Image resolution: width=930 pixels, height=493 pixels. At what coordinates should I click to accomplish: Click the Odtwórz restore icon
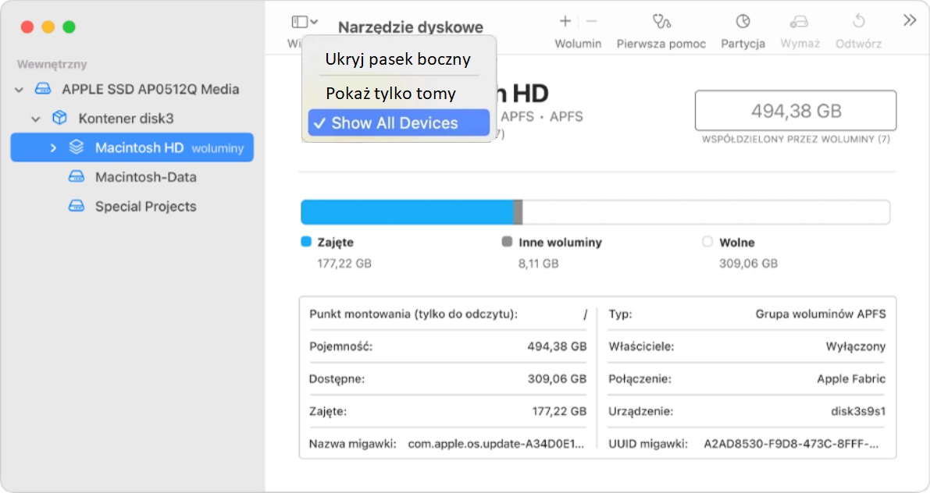click(858, 21)
